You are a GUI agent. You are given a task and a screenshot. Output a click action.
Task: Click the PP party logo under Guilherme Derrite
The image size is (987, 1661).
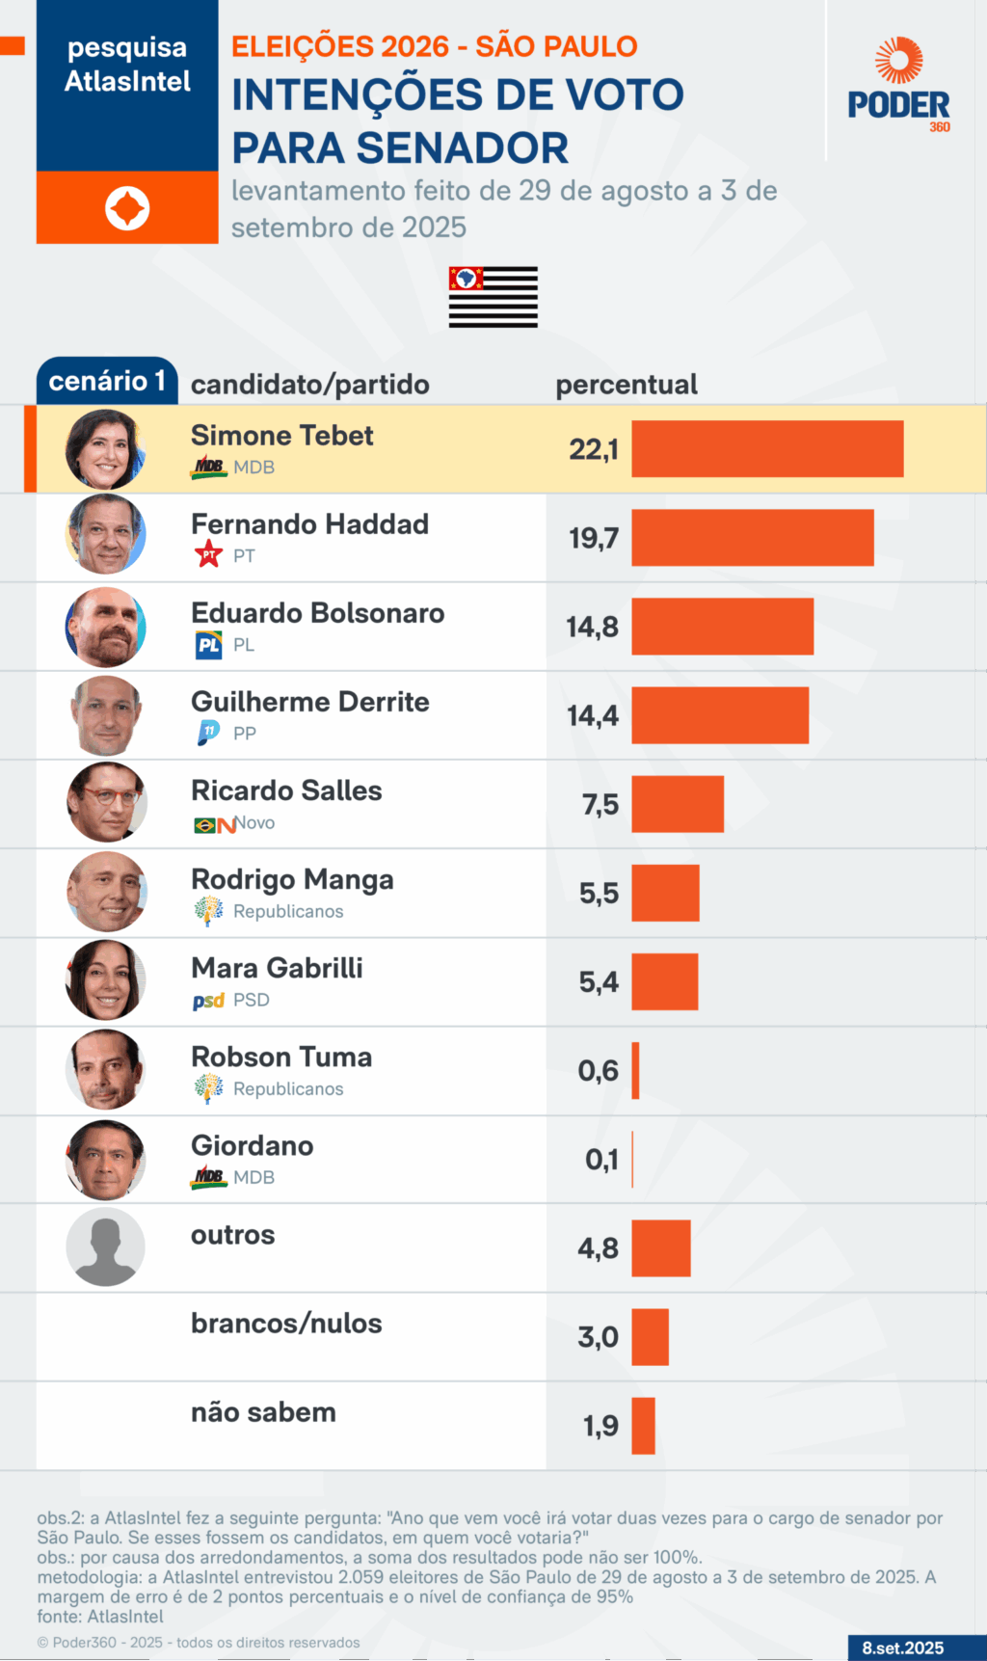208,733
